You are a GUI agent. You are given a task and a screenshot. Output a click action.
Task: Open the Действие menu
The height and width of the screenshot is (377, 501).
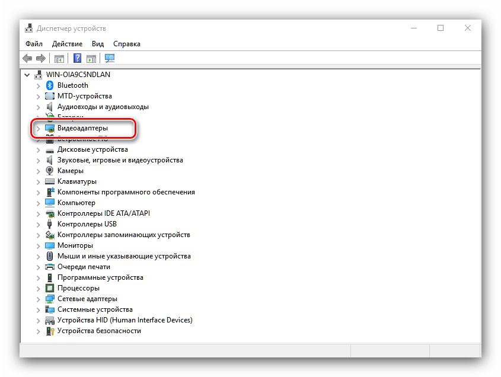click(67, 44)
